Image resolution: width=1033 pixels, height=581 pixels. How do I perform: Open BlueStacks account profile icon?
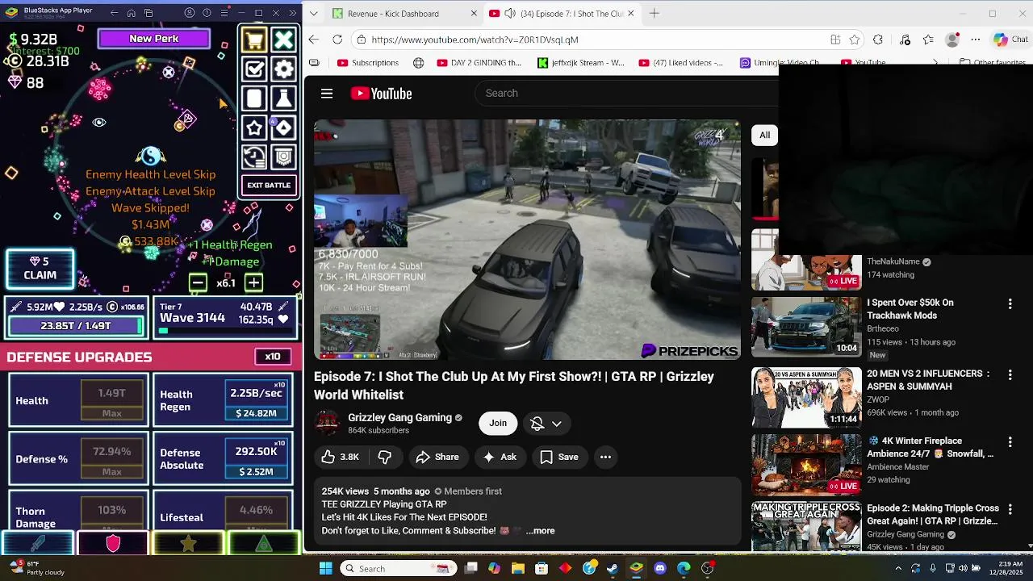pyautogui.click(x=190, y=13)
